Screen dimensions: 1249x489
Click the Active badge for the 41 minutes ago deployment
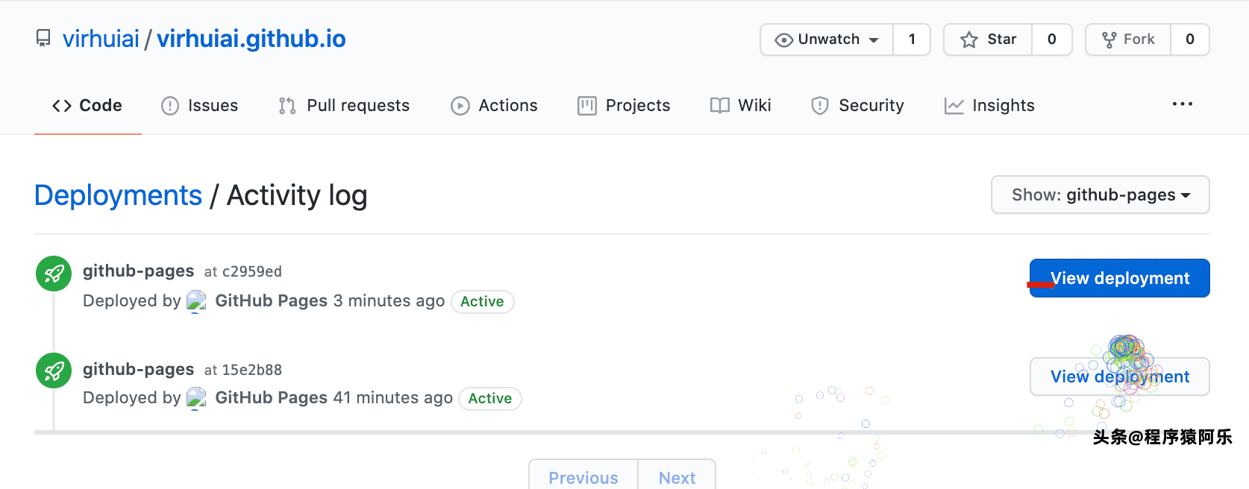tap(490, 398)
